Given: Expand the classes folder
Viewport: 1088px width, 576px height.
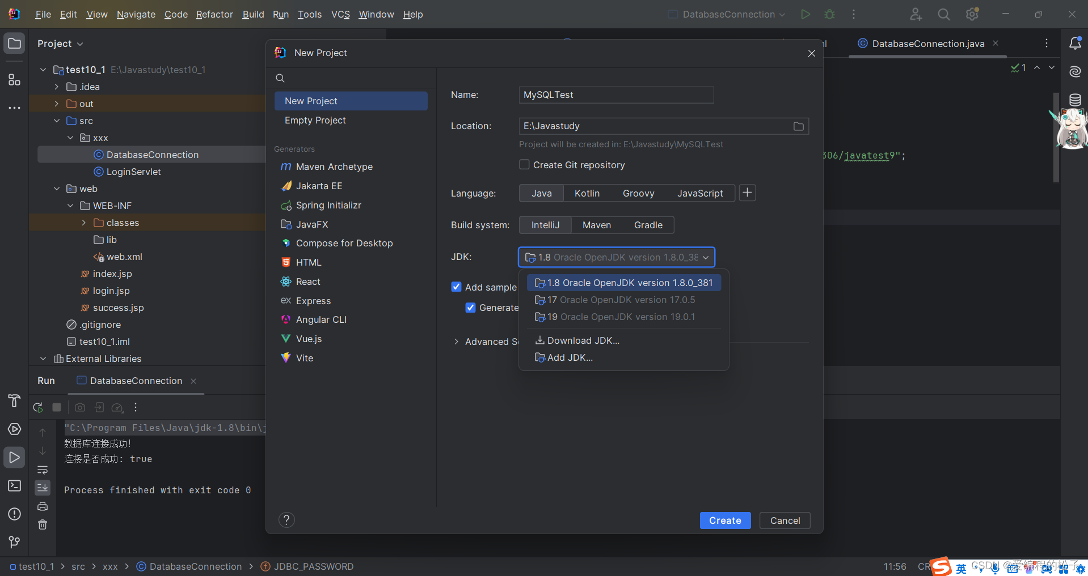Looking at the screenshot, I should tap(83, 223).
